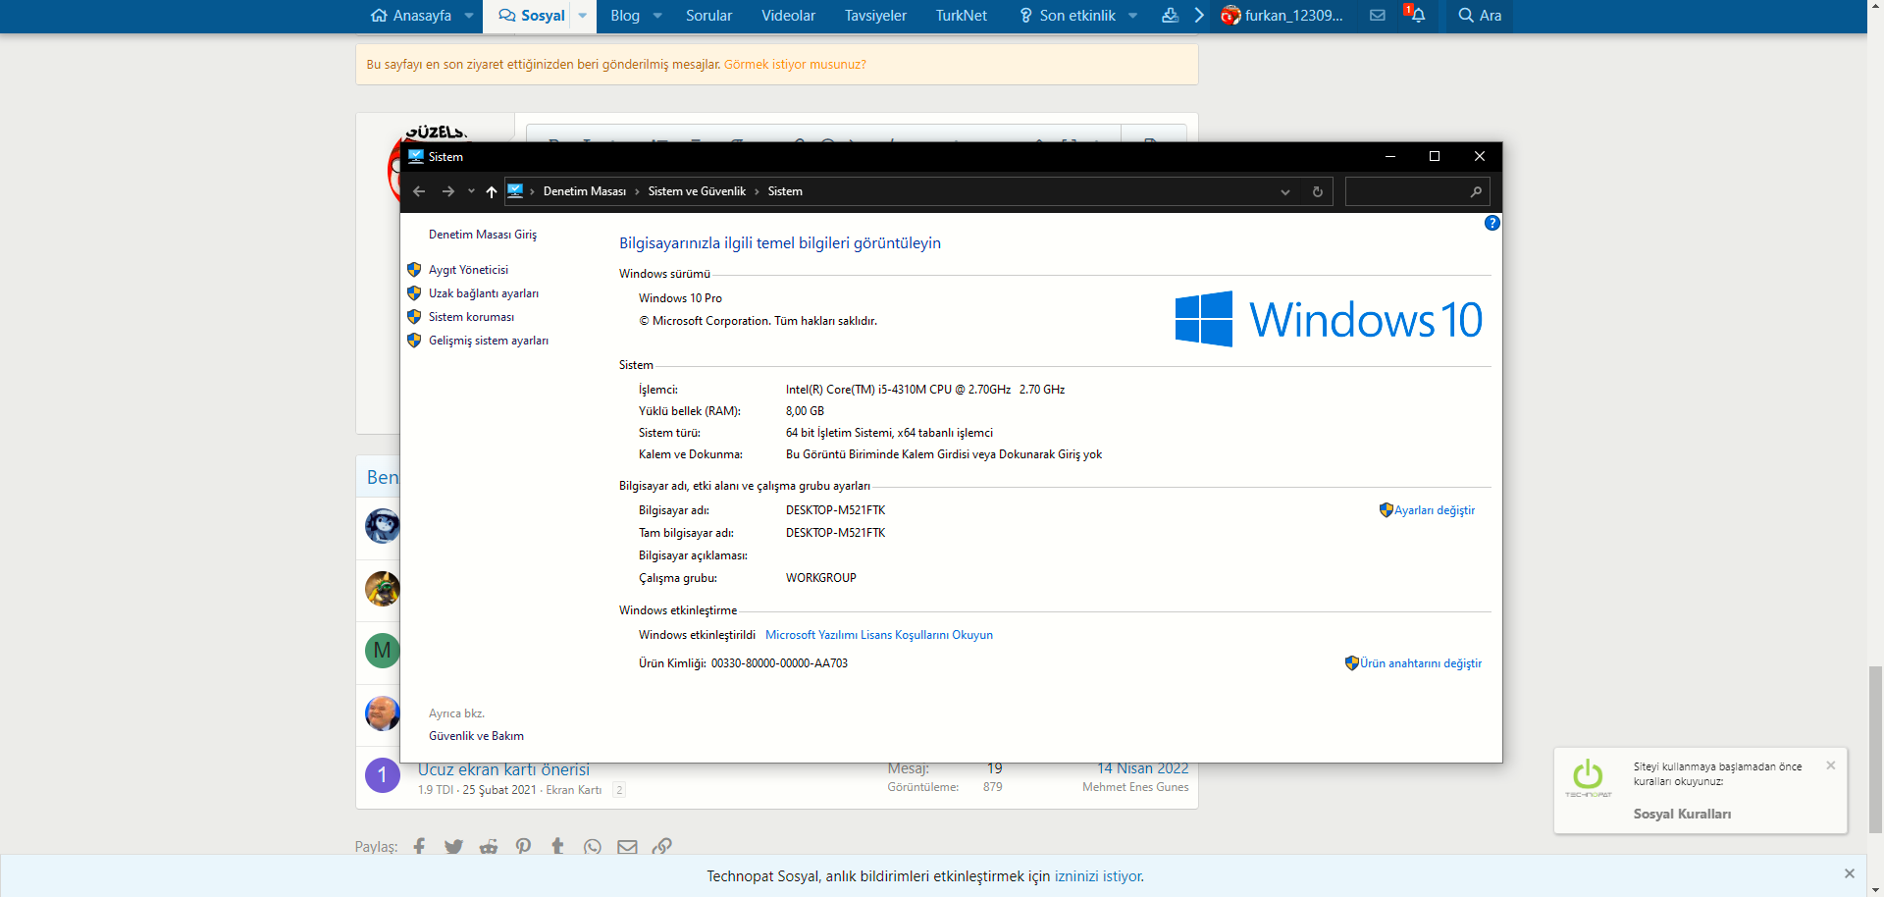The width and height of the screenshot is (1884, 897).
Task: Expand the Blog menu arrow
Action: click(657, 16)
